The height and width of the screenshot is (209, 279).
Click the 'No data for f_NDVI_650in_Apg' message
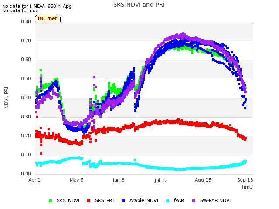pos(37,6)
